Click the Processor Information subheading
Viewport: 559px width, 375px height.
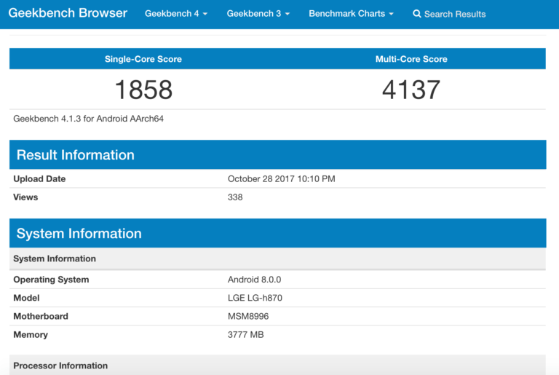coord(60,366)
